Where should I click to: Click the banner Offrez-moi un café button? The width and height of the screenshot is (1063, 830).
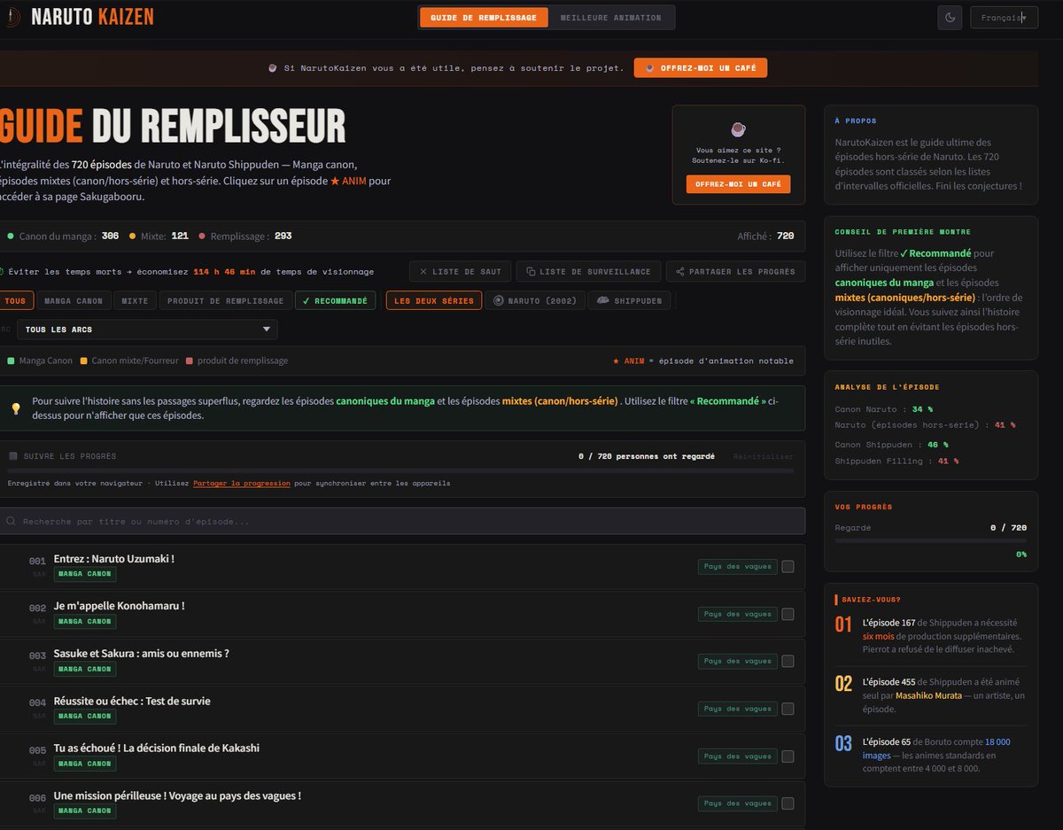[x=701, y=67]
